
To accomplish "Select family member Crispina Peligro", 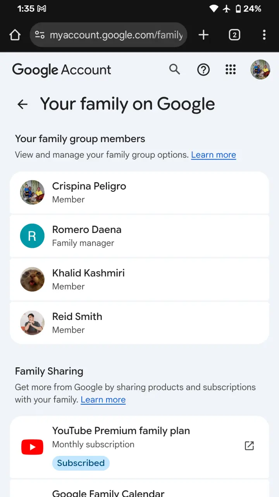I will (139, 192).
